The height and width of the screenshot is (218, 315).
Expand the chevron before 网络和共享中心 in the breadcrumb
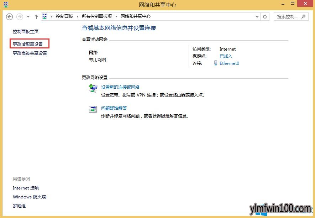[116, 16]
